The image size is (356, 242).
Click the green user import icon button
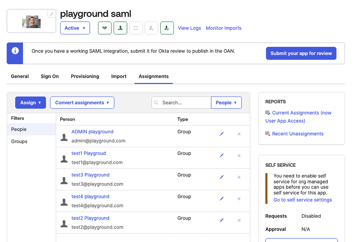click(x=120, y=28)
